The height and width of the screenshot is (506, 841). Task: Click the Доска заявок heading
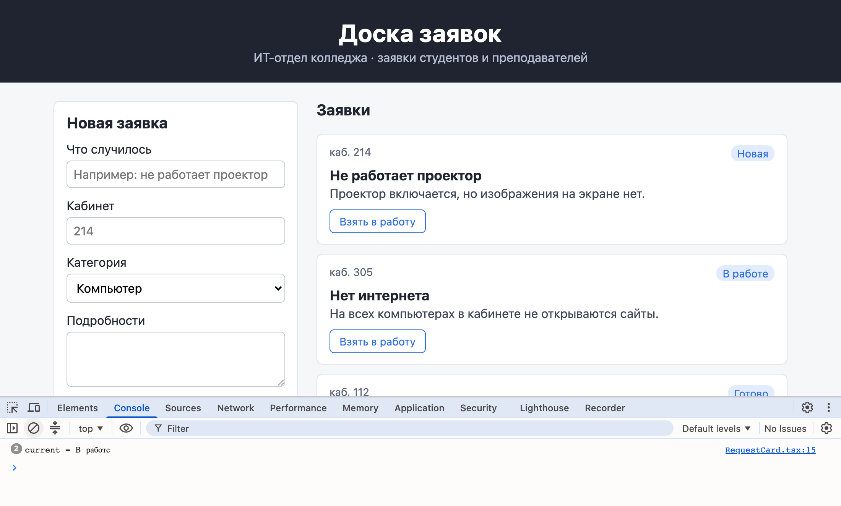[420, 34]
